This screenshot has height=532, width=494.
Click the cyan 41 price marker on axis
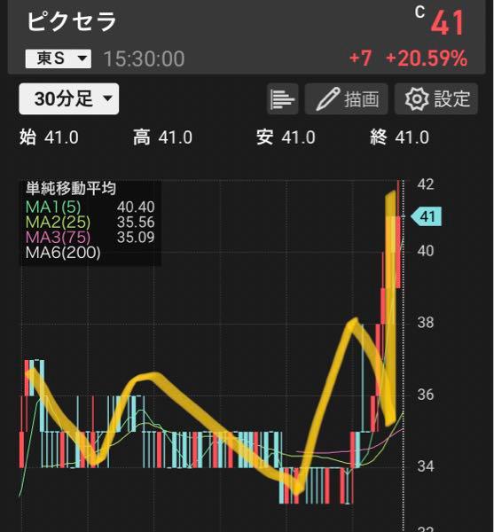[426, 216]
